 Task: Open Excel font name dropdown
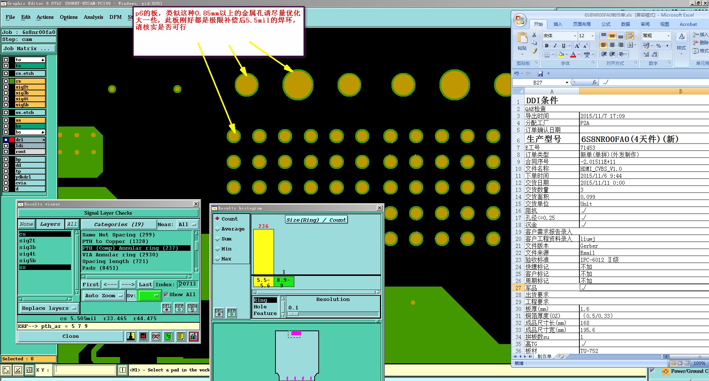pos(575,36)
